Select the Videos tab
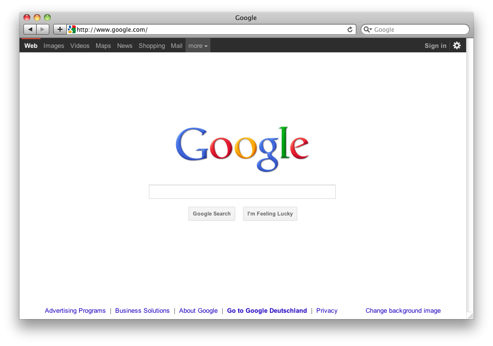 point(80,46)
